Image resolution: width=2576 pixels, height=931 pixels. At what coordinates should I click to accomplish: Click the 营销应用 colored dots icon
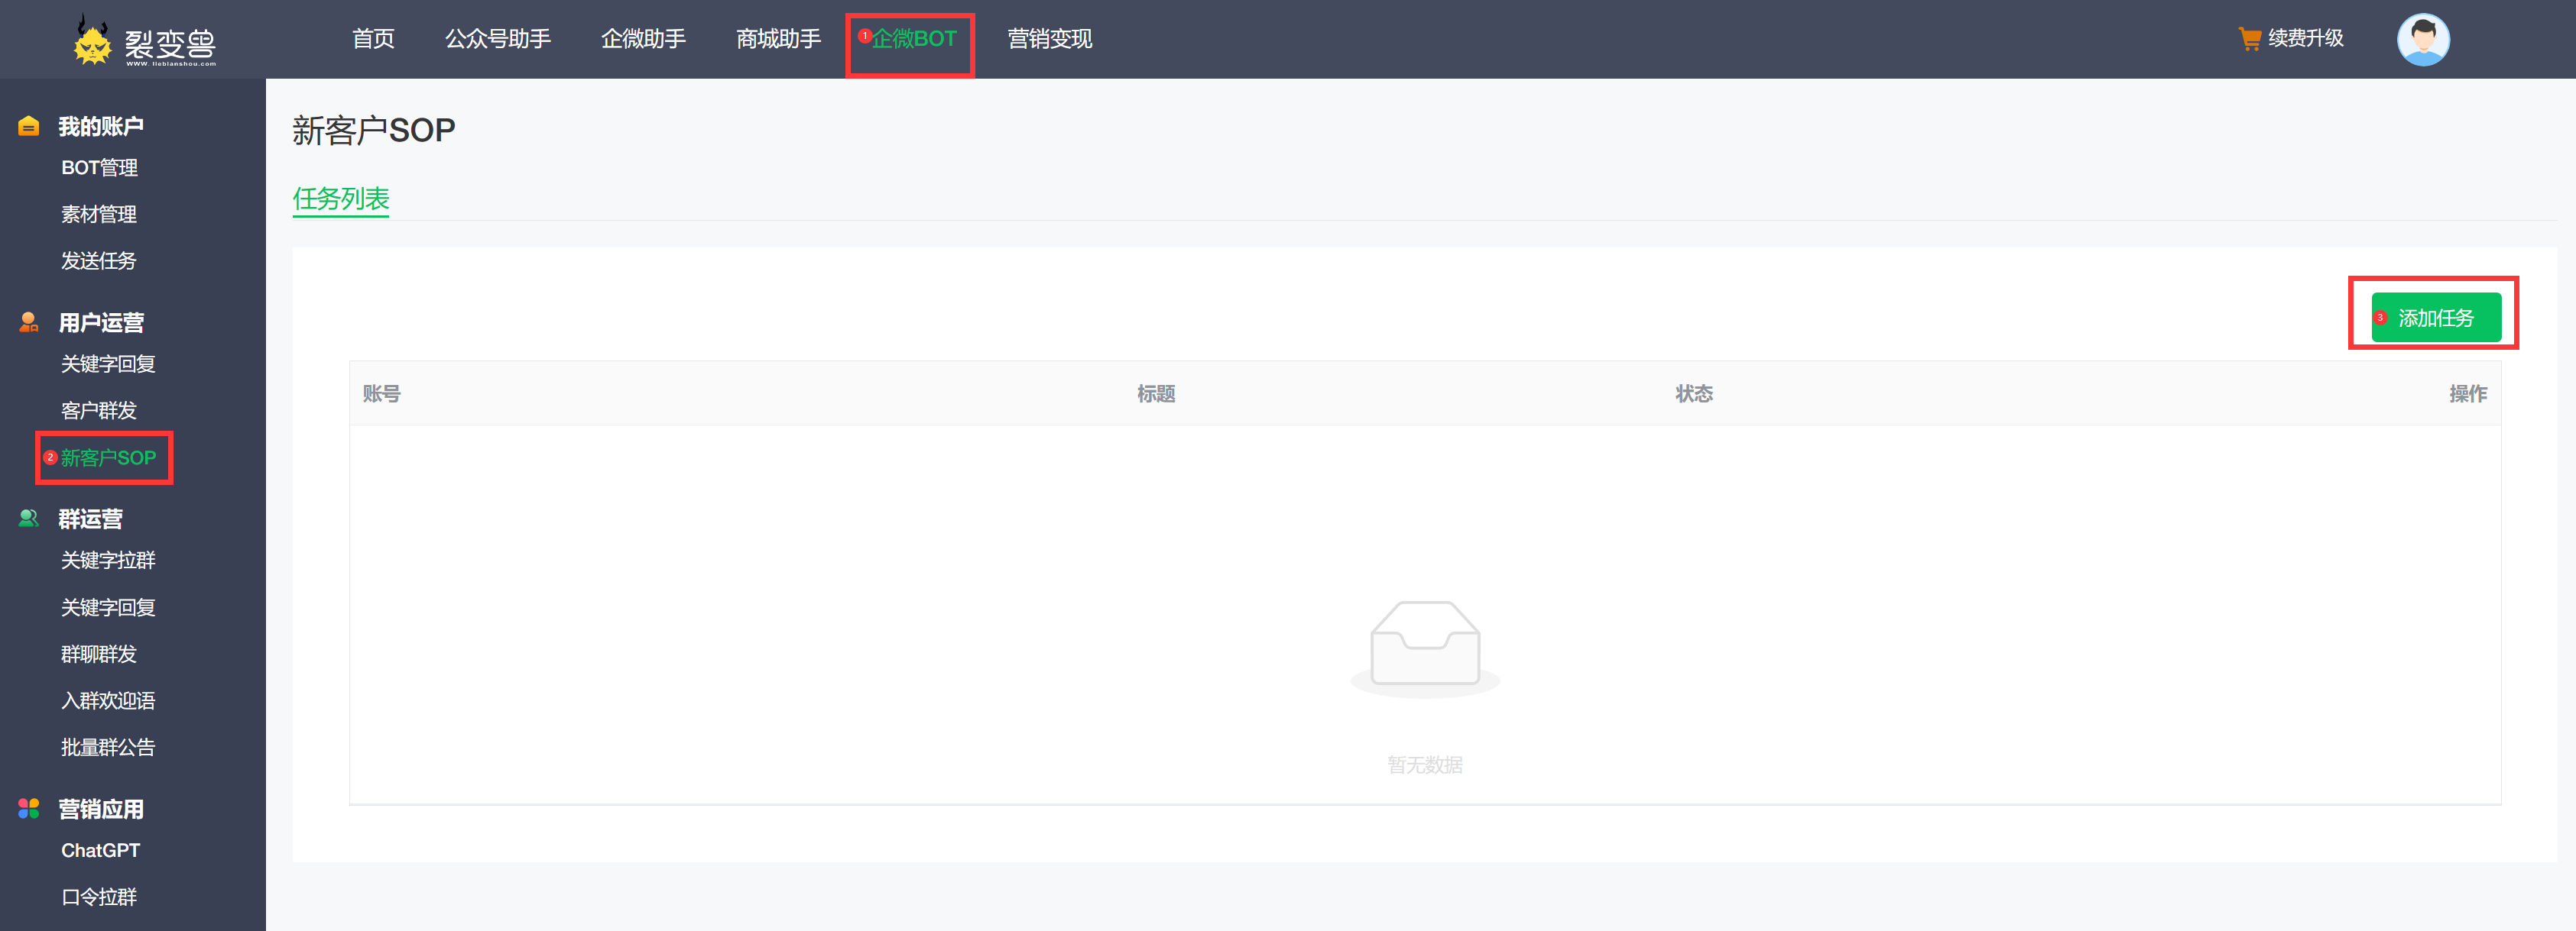click(28, 808)
